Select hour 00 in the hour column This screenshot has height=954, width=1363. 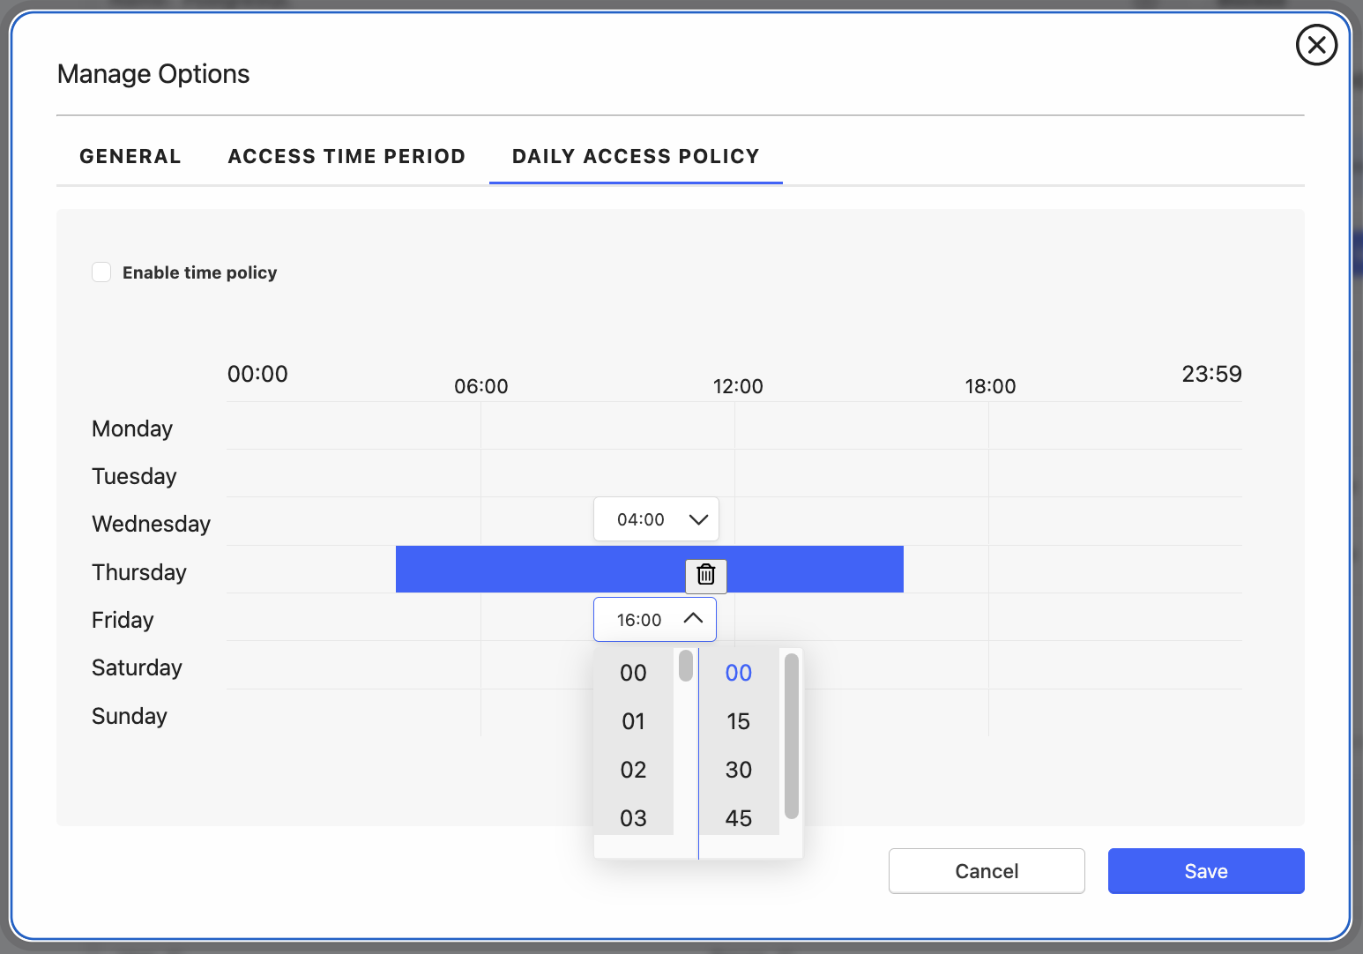(x=633, y=673)
